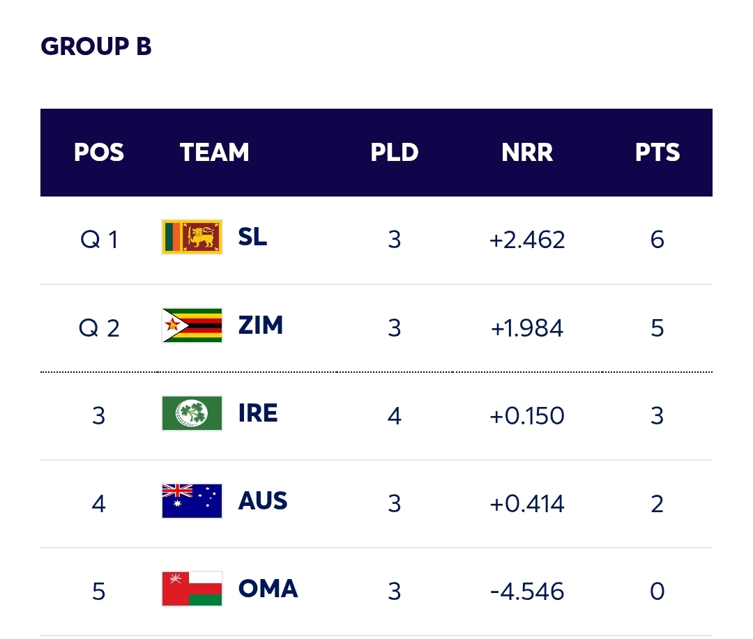Open the SL team link
This screenshot has height=639, width=753.
[252, 238]
